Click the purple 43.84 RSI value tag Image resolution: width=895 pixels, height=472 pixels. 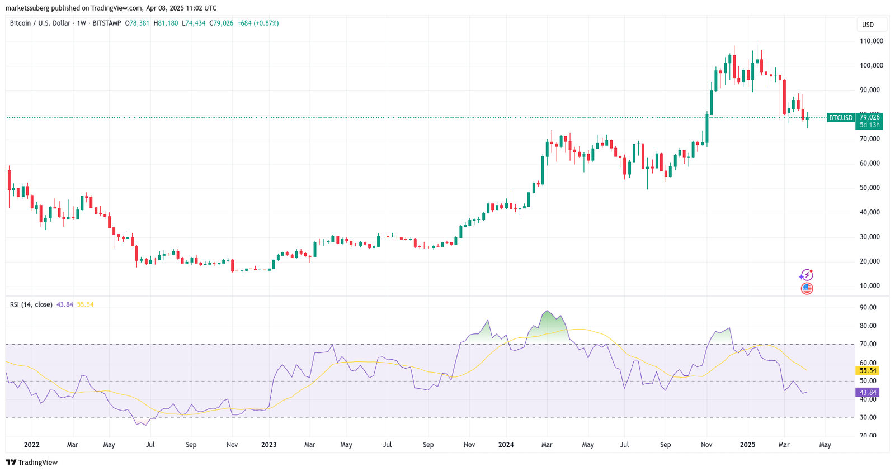click(868, 393)
